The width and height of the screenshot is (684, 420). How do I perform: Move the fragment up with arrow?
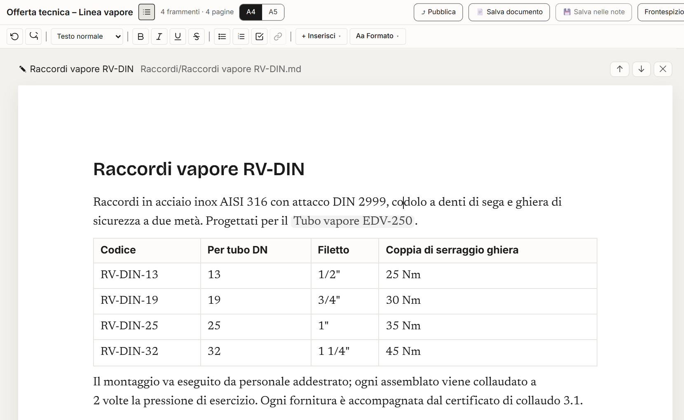coord(620,69)
